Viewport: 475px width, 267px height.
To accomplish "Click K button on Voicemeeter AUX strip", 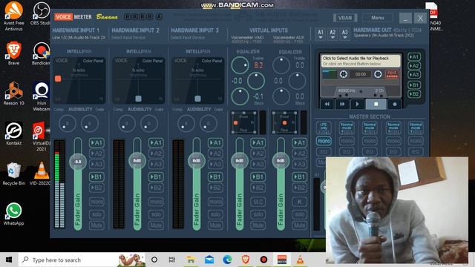I will pyautogui.click(x=299, y=202).
